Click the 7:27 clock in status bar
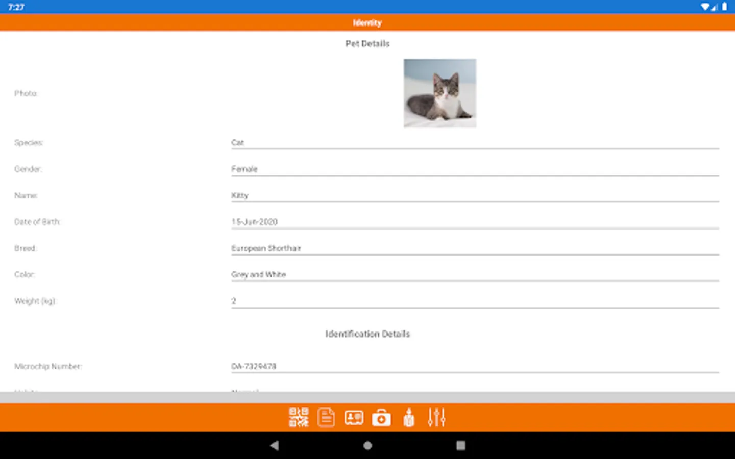Image resolution: width=735 pixels, height=459 pixels. (16, 7)
